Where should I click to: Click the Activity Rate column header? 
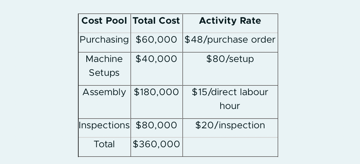[230, 23]
